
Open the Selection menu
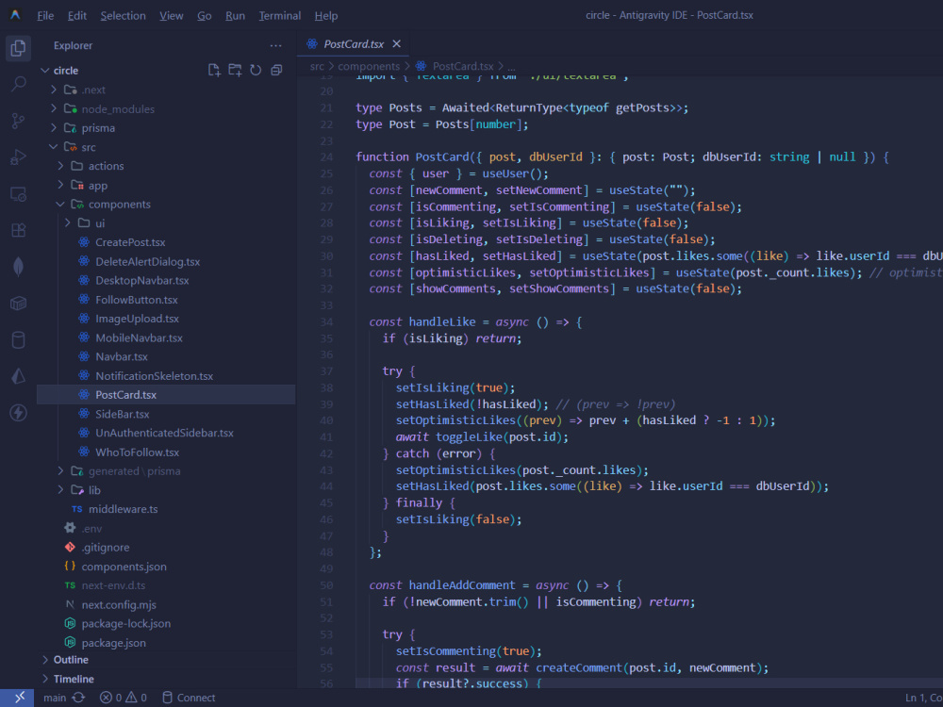point(124,16)
